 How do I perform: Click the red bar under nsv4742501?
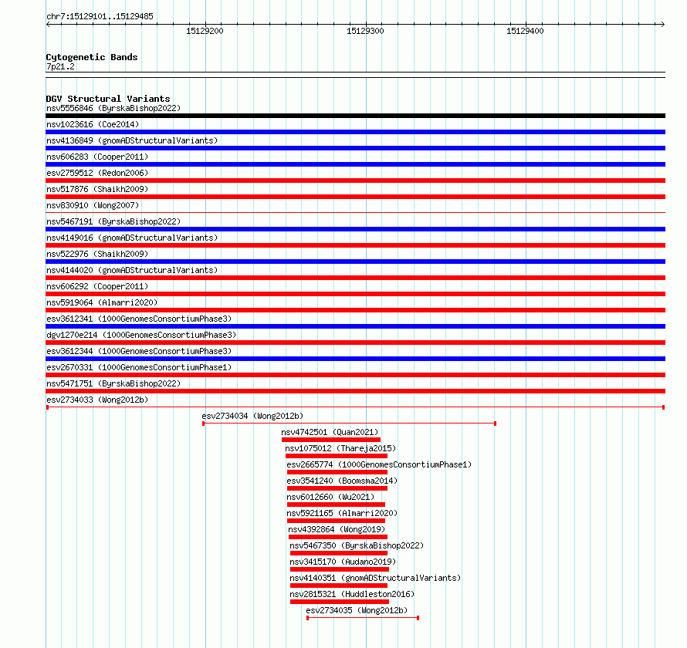click(x=331, y=440)
